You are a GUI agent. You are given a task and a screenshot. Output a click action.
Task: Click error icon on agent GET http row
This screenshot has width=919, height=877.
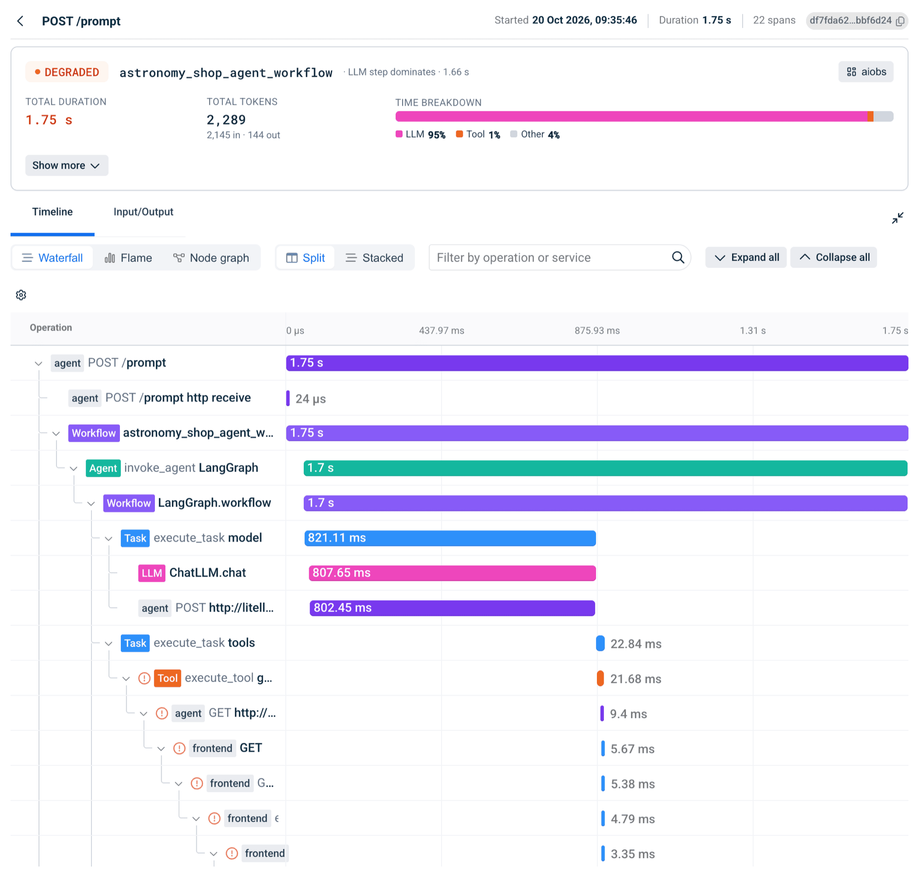(162, 713)
